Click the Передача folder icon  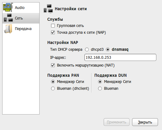8,29
